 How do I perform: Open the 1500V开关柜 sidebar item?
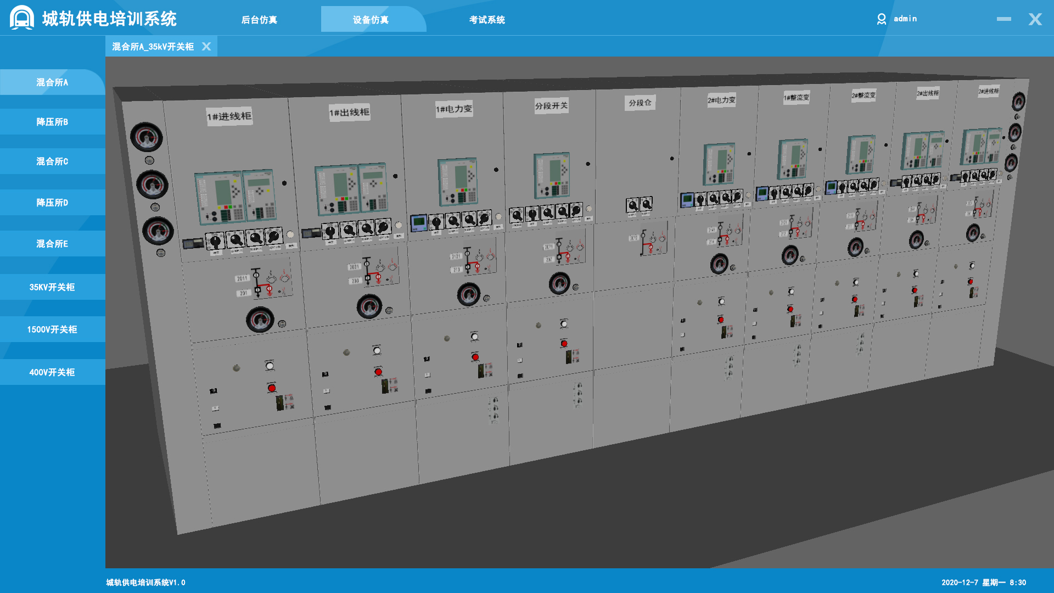point(52,329)
